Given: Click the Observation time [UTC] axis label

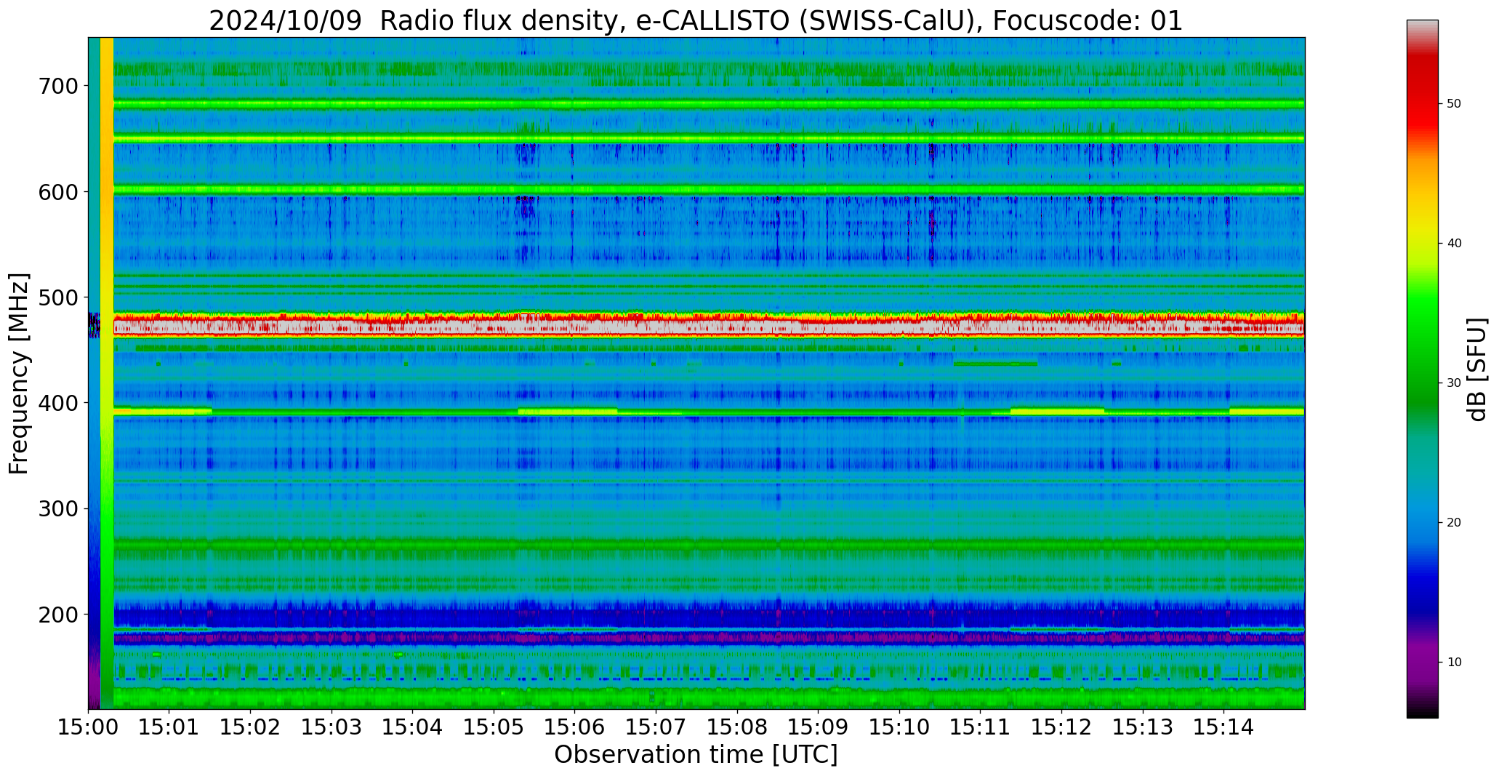Looking at the screenshot, I should (696, 755).
